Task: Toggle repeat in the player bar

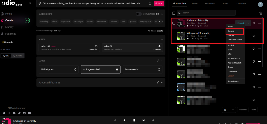Action: click(x=153, y=120)
